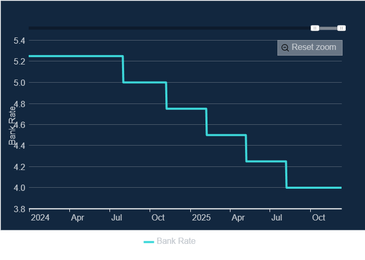Viewport: 365px width, 260px height.
Task: Click the line step at 4.5
Action: click(x=226, y=135)
